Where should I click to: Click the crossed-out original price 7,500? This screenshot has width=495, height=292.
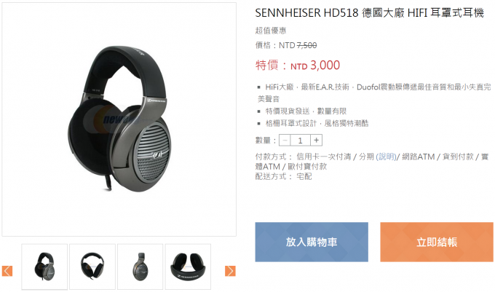tap(307, 45)
